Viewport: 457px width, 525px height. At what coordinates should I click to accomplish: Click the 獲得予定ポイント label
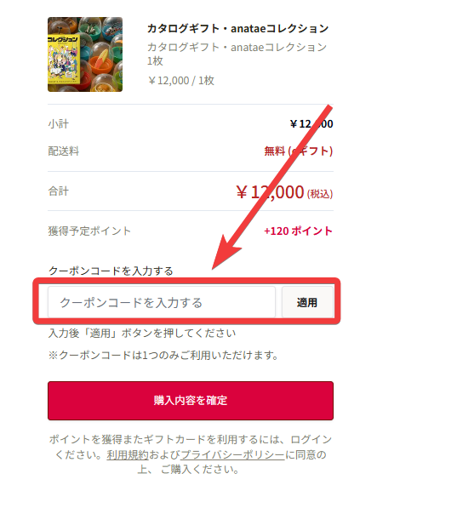pyautogui.click(x=89, y=231)
